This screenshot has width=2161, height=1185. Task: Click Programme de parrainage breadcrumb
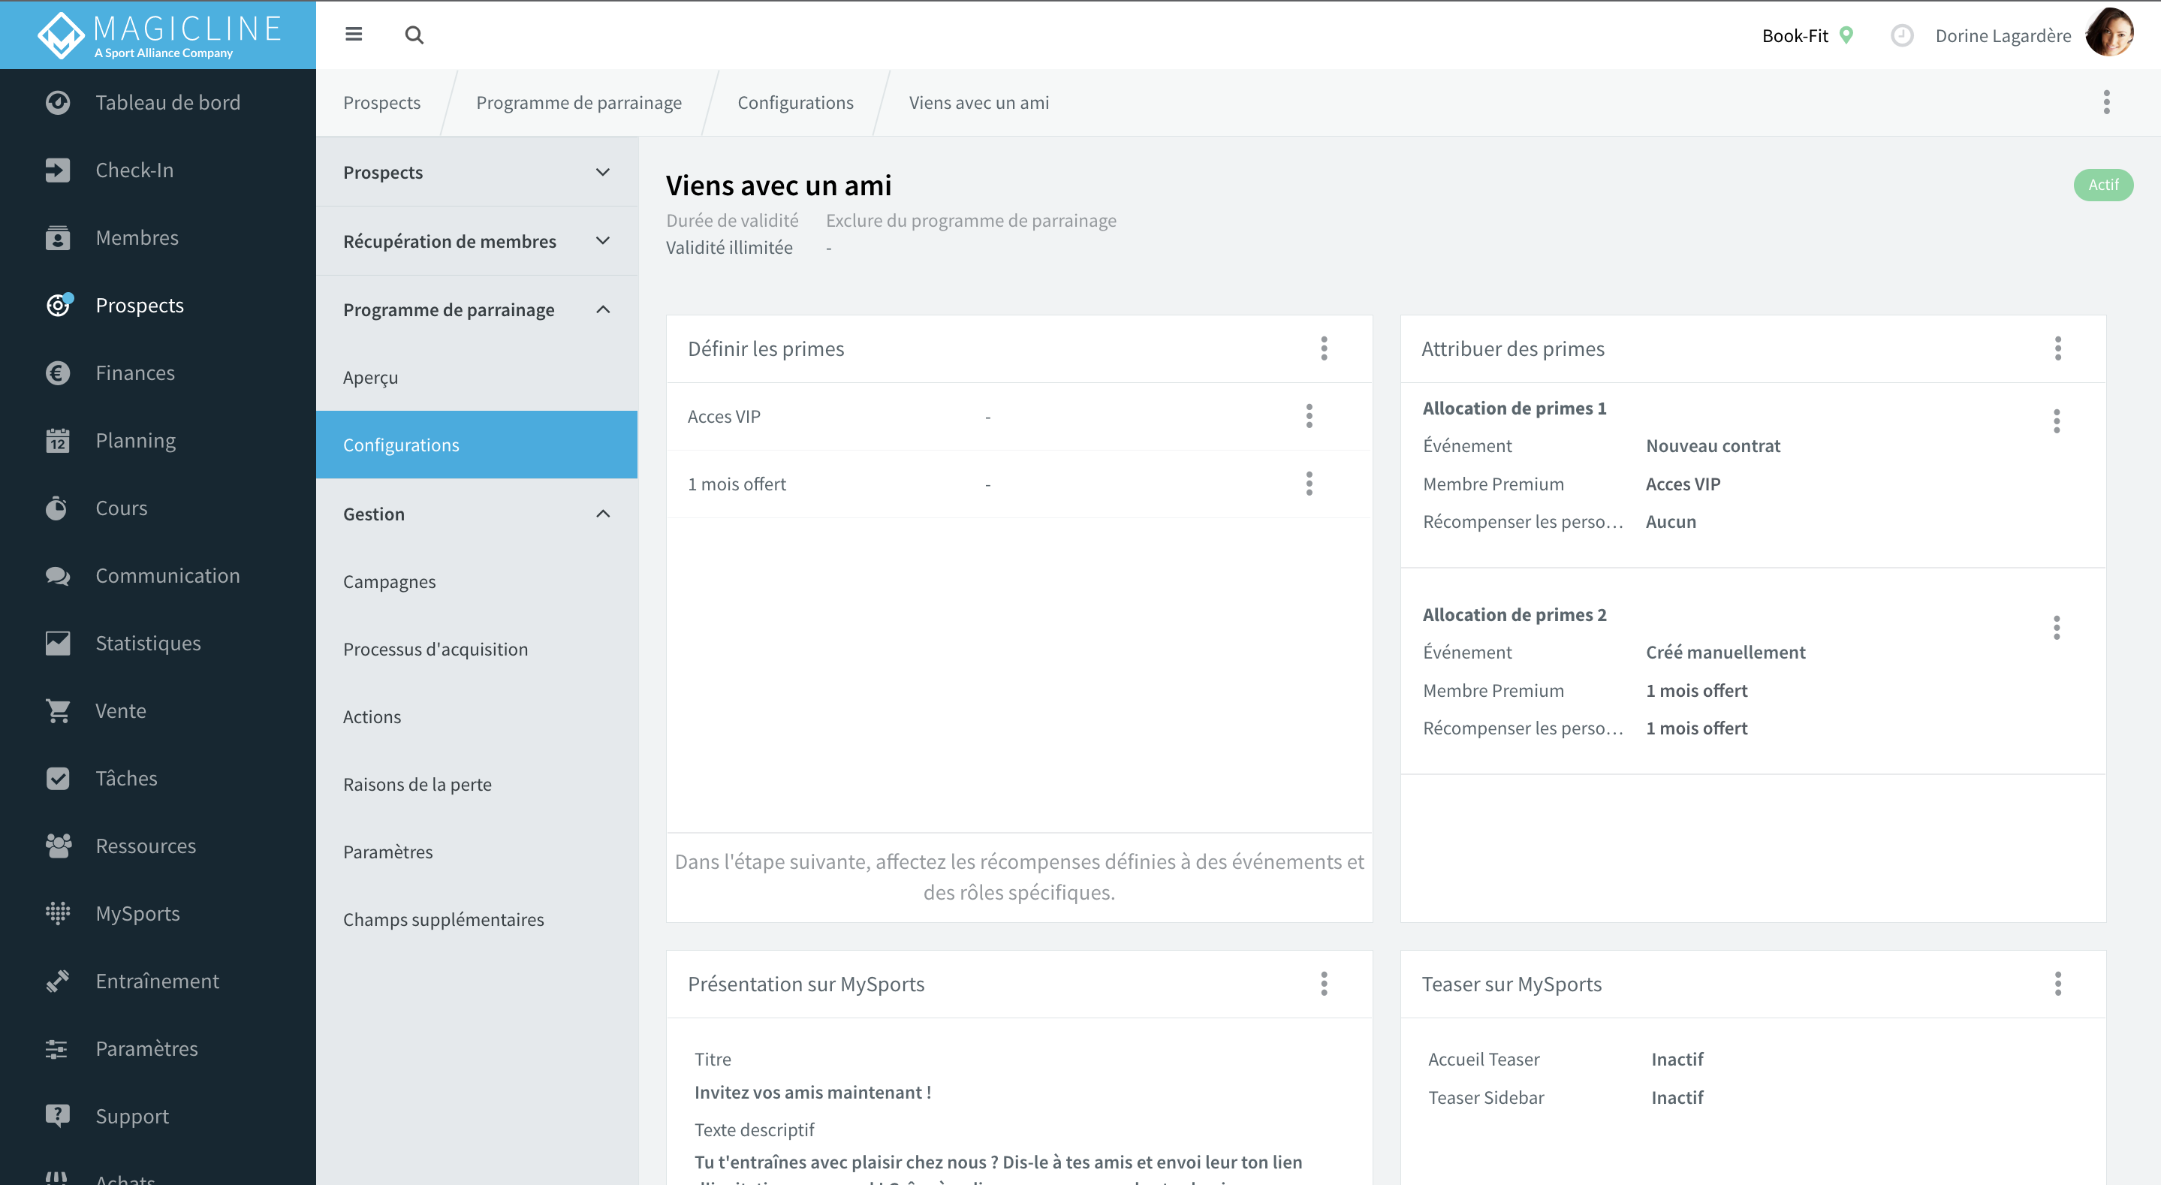[x=579, y=102]
